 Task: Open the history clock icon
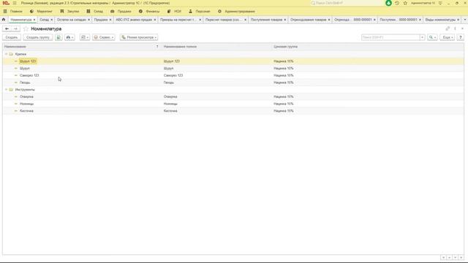coord(397,3)
